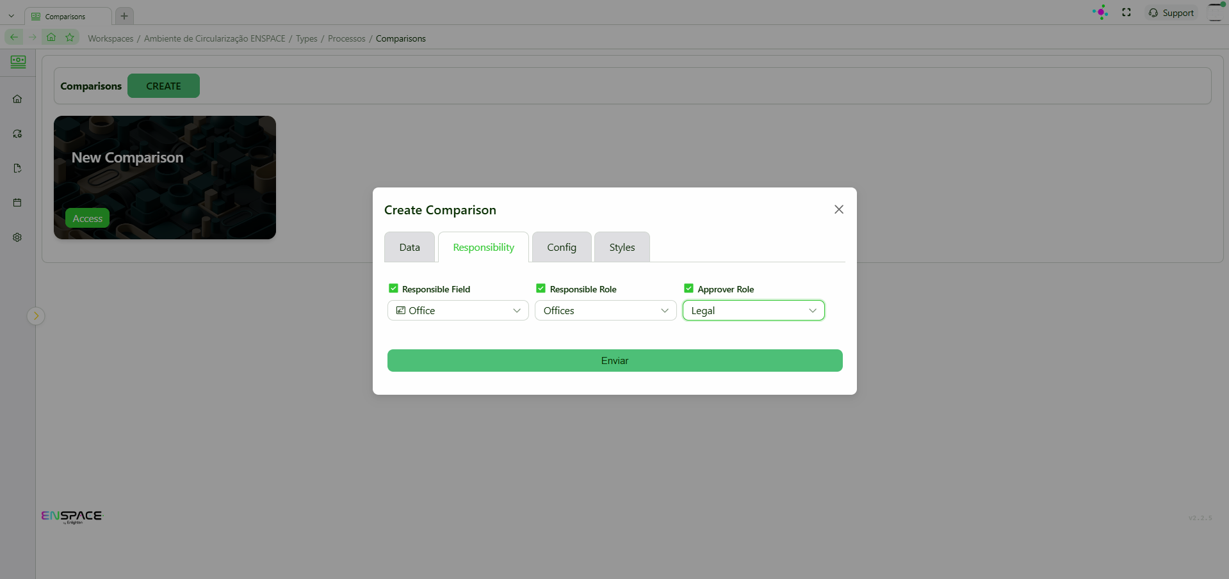
Task: Click the favorite star icon
Action: (70, 37)
